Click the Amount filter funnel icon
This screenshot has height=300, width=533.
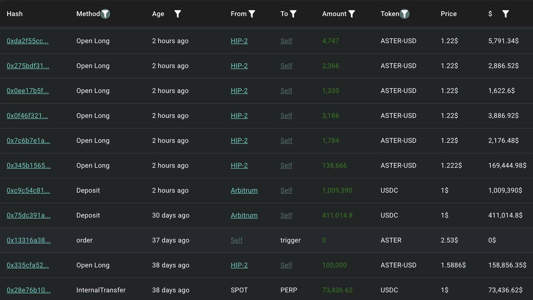click(352, 14)
